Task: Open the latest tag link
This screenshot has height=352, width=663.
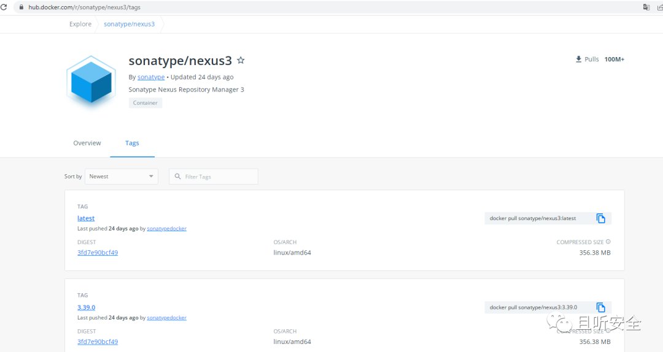Action: tap(86, 218)
